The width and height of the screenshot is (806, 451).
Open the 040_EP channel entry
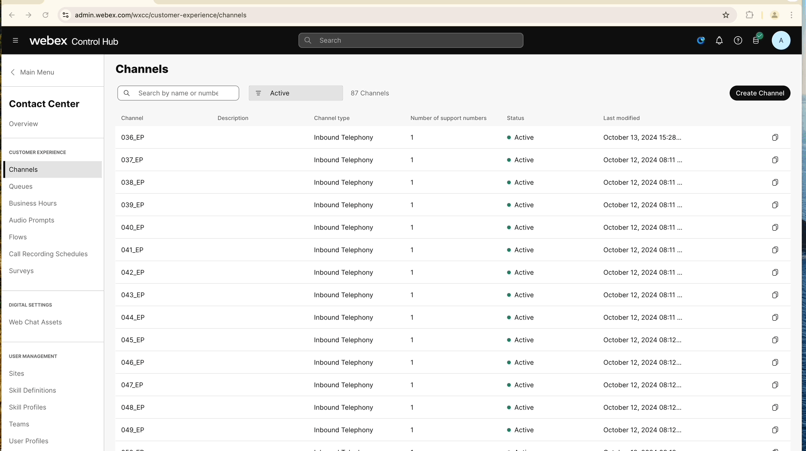(133, 227)
